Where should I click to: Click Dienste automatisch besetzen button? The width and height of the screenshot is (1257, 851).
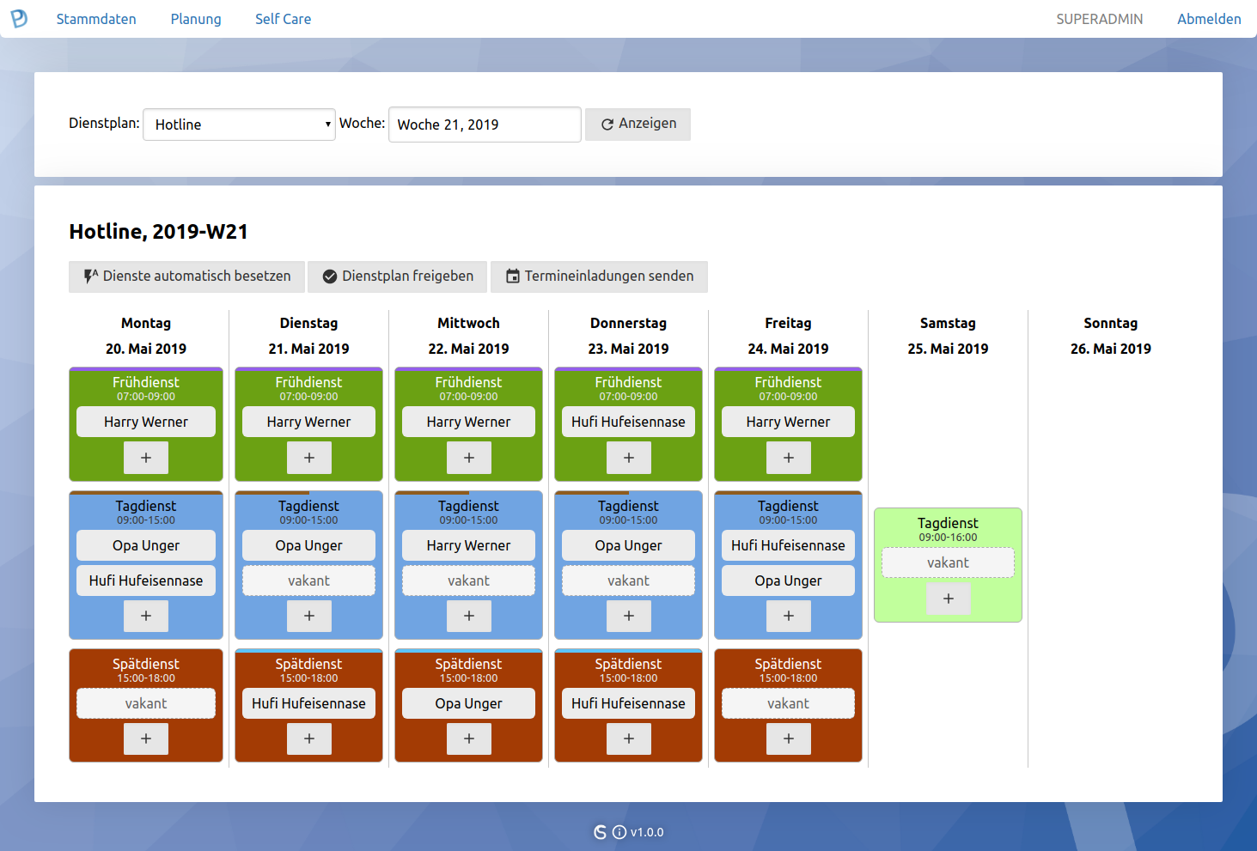186,277
